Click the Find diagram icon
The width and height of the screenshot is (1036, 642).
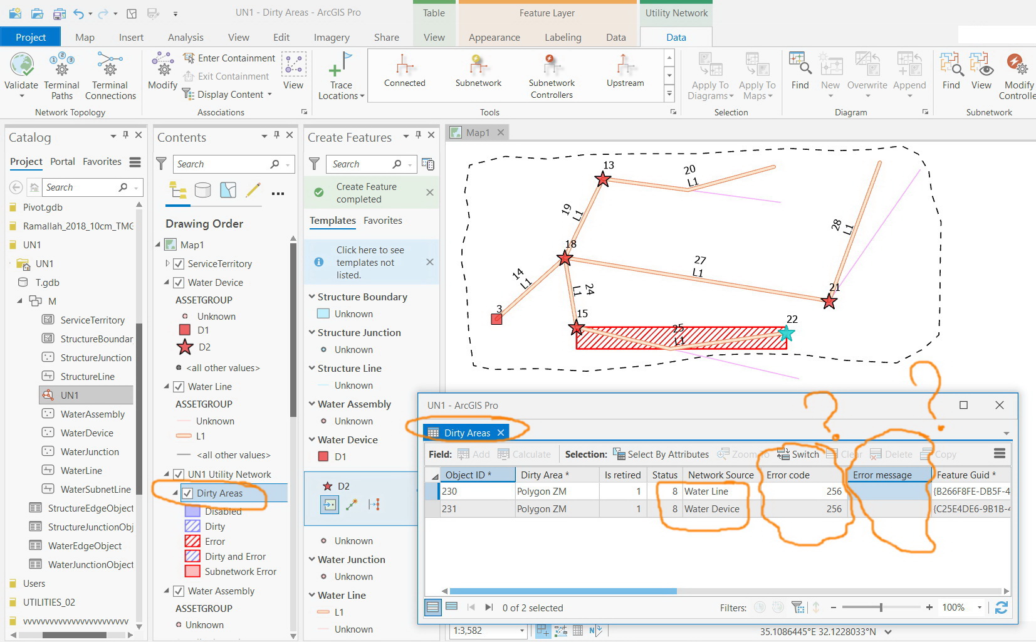800,63
